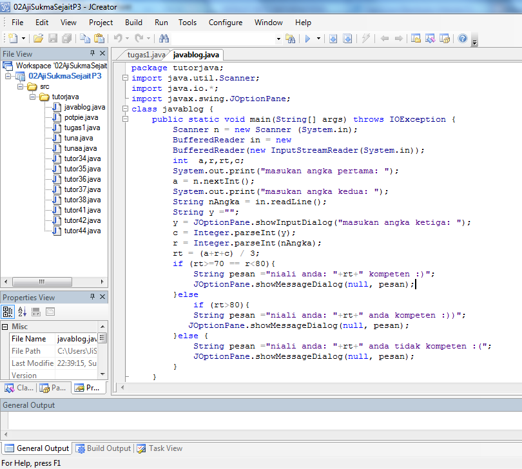The width and height of the screenshot is (522, 469).
Task: Click the Save All icon
Action: pos(67,39)
